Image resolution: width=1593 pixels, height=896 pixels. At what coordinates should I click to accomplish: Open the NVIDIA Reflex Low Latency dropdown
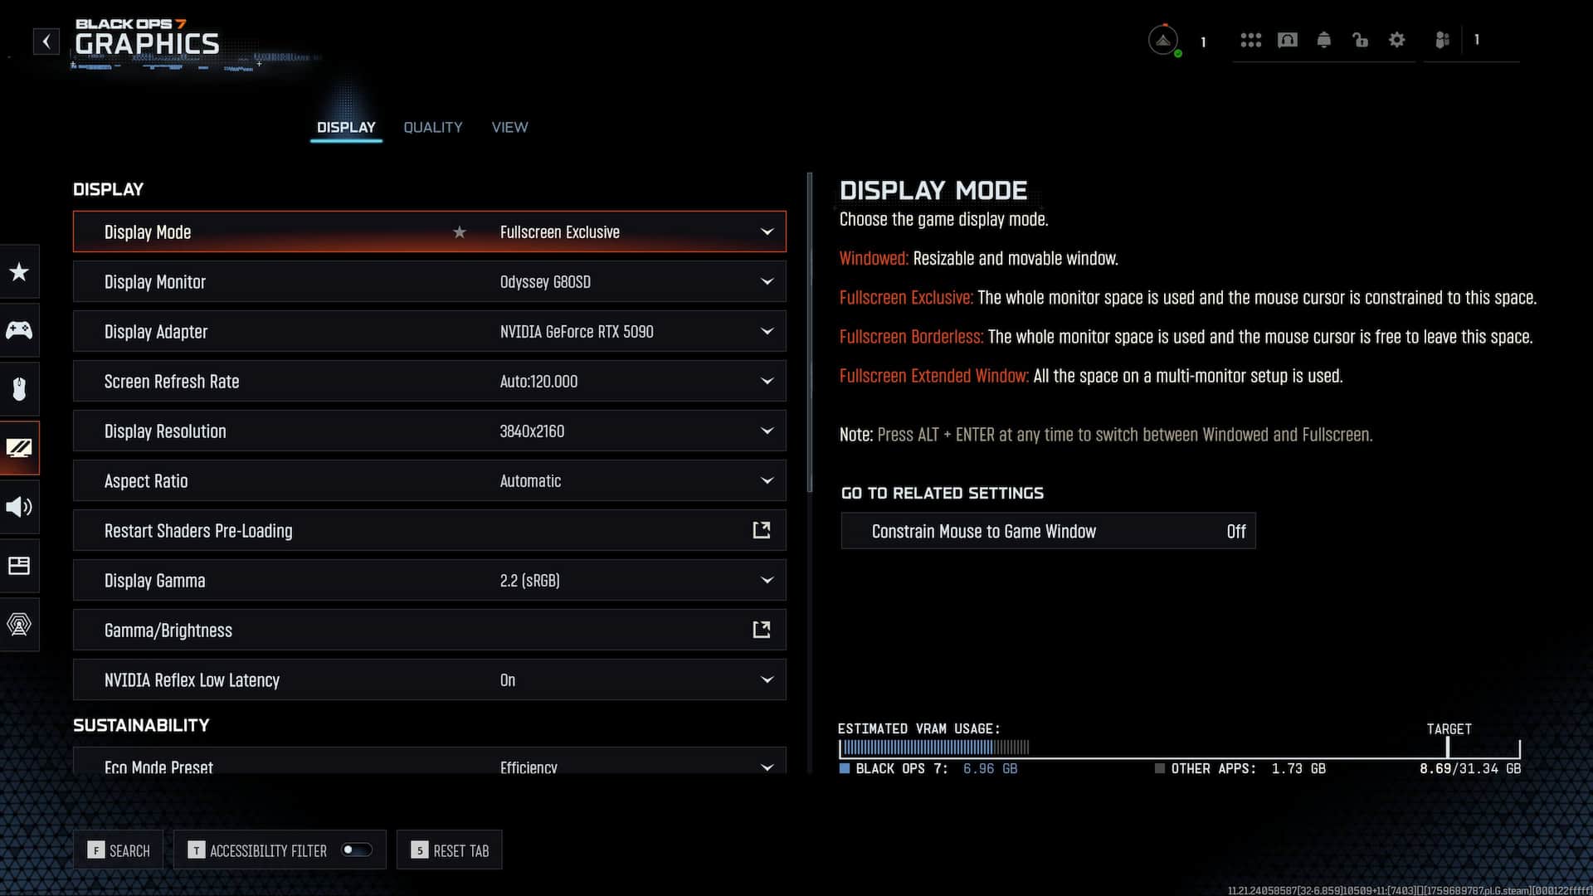coord(767,680)
